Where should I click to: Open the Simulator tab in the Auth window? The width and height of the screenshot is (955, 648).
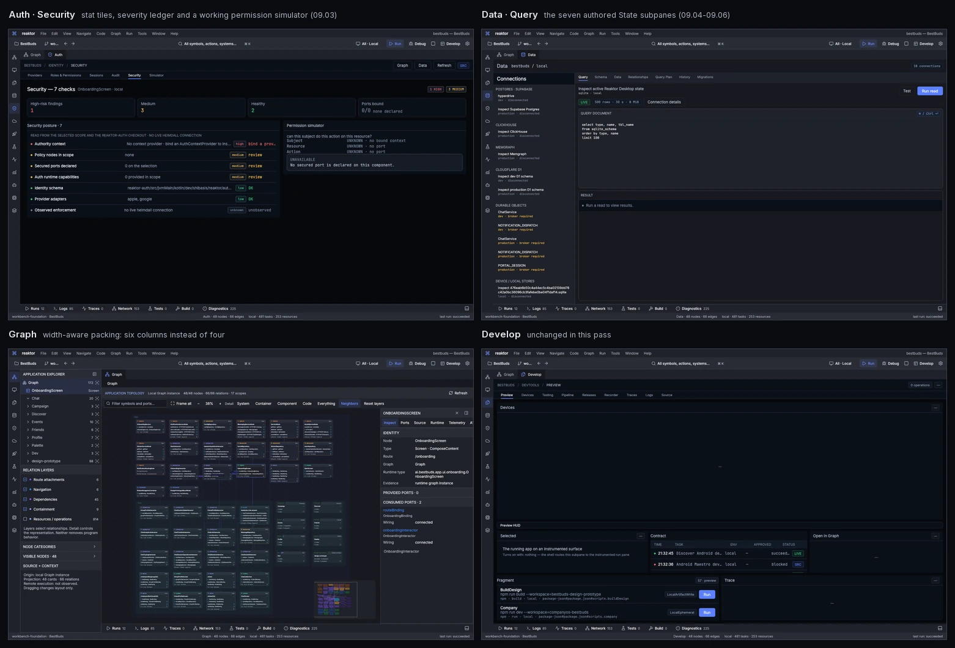click(157, 75)
